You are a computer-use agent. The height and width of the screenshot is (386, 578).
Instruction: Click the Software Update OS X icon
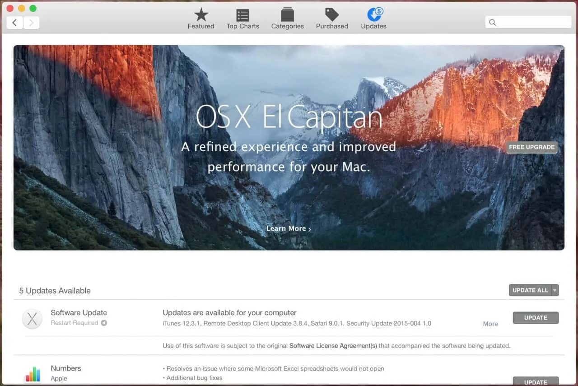(32, 319)
